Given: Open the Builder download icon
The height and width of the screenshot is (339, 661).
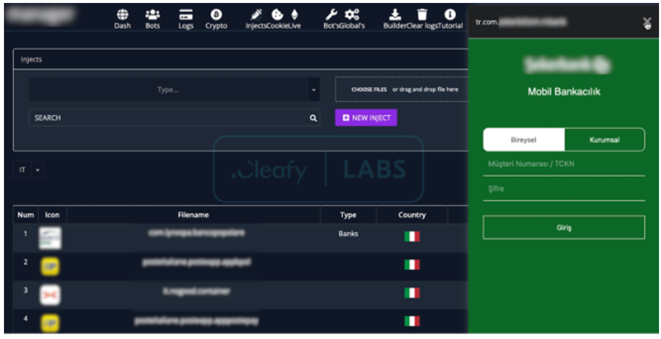Looking at the screenshot, I should pyautogui.click(x=394, y=15).
